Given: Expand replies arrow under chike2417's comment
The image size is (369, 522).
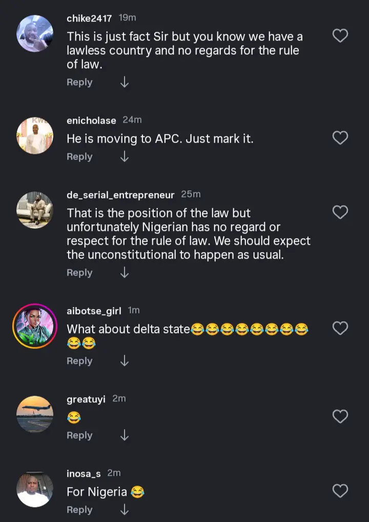Looking at the screenshot, I should coord(124,83).
